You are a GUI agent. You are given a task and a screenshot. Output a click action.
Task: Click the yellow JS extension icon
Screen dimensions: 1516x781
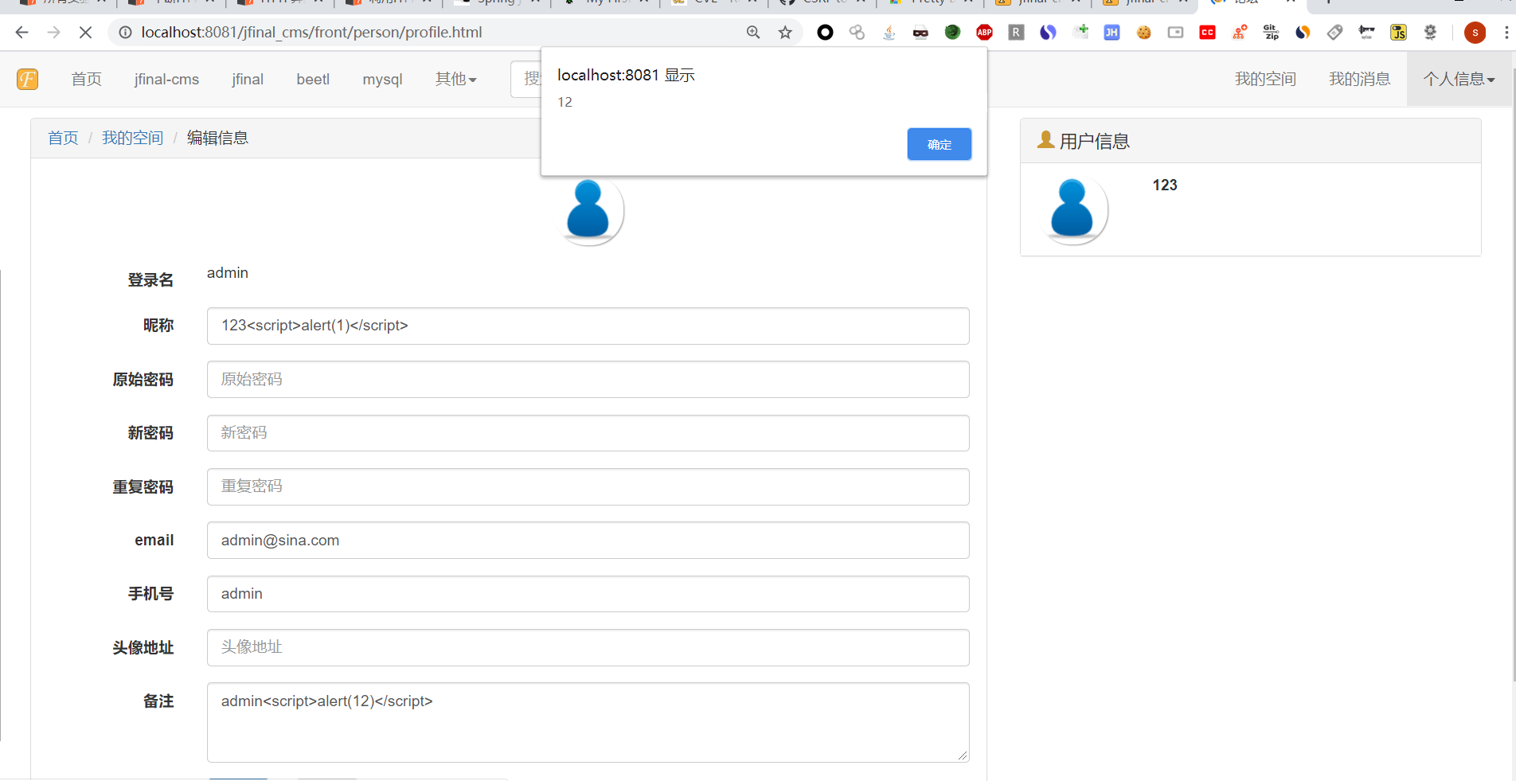[x=1398, y=33]
